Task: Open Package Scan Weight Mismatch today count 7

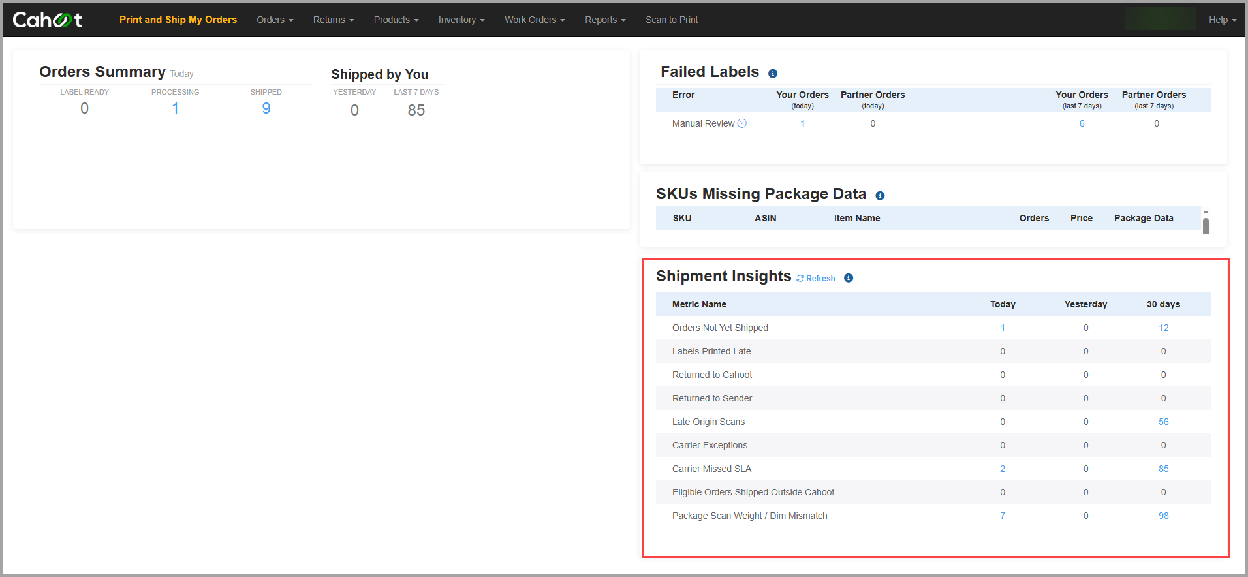Action: coord(1003,516)
